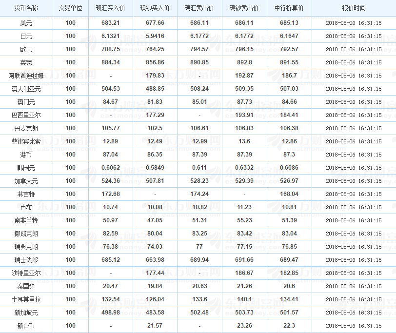Click the 11.23 value in 卢布 row
Screen dimensions: 396x333
(x=244, y=207)
